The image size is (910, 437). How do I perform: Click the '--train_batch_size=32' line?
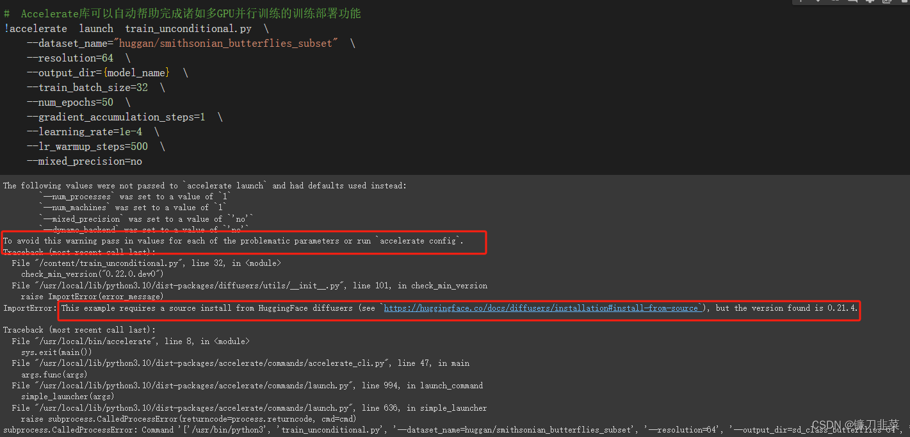[x=95, y=88]
